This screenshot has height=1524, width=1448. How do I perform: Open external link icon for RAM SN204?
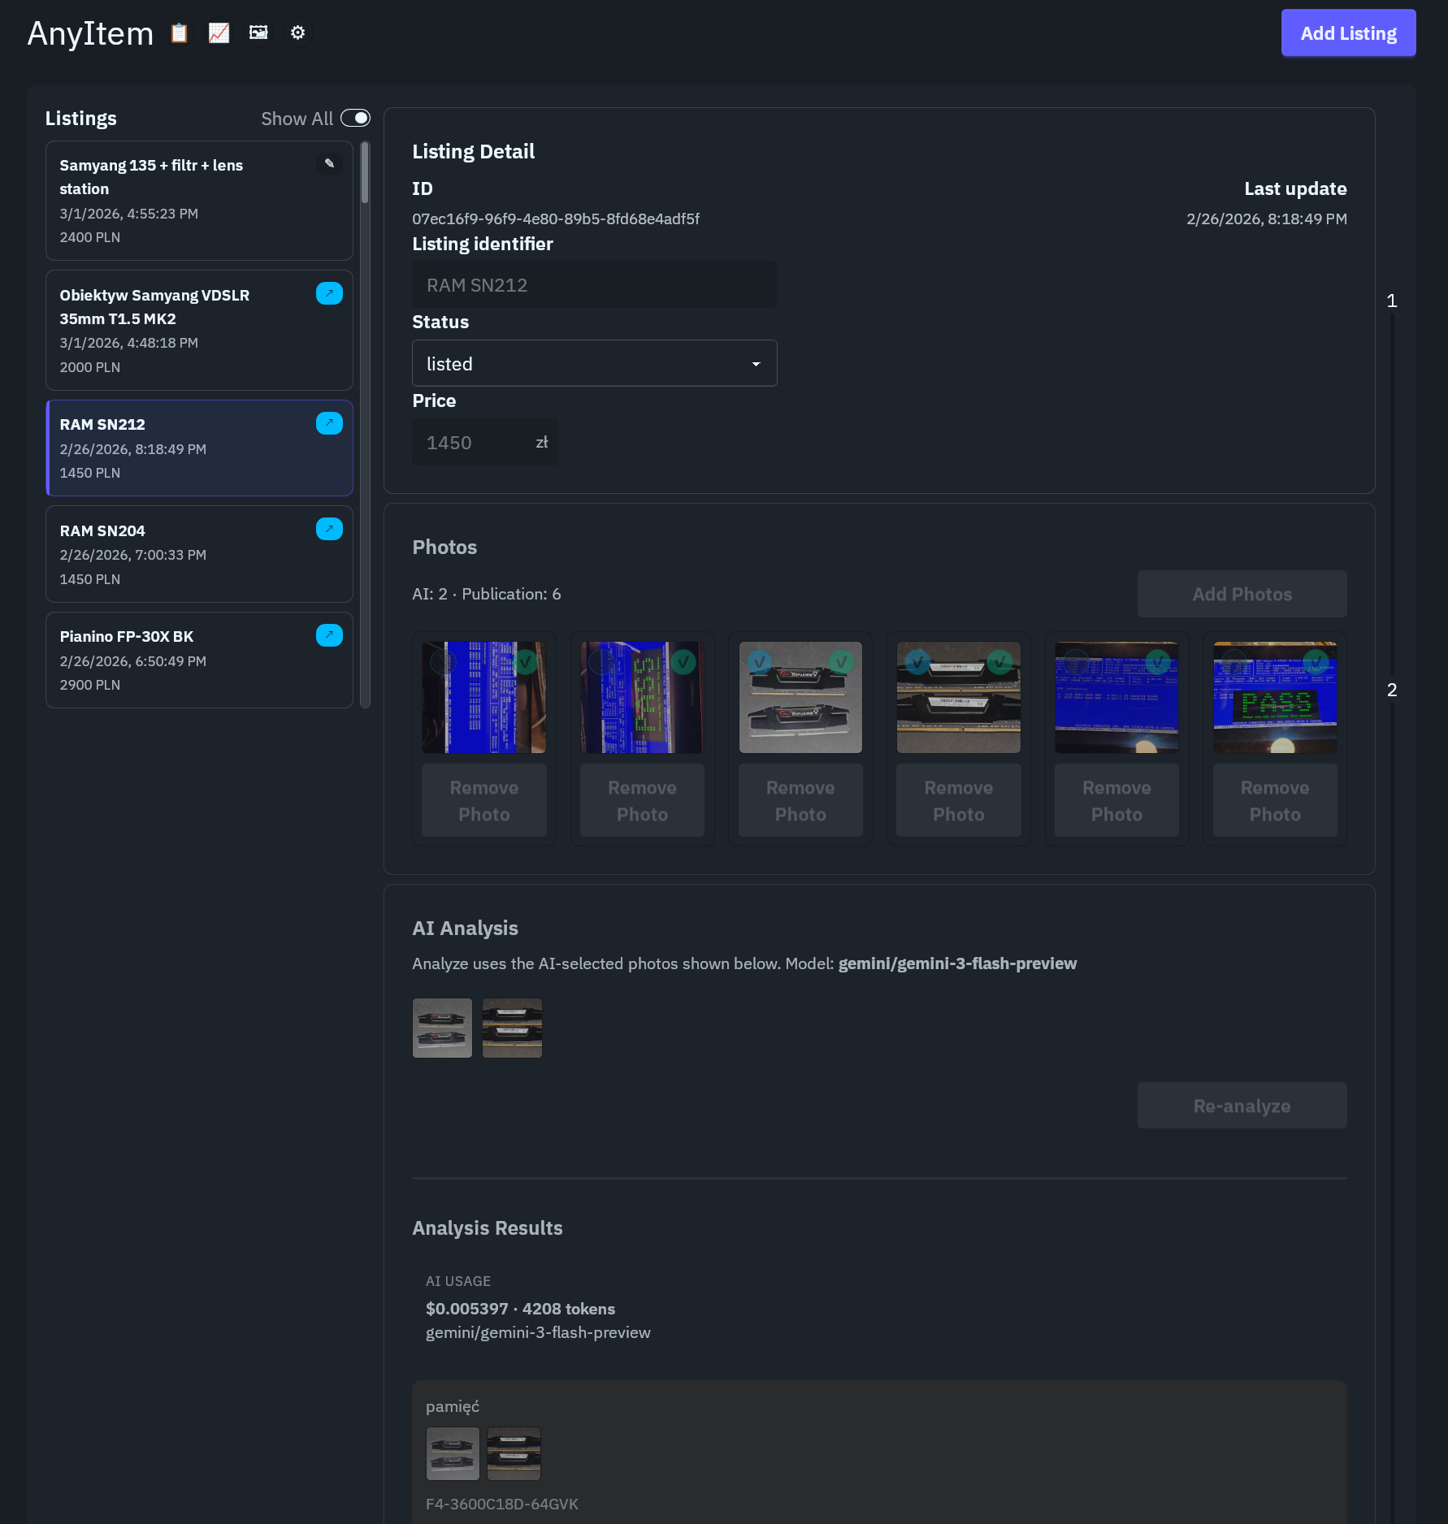click(329, 530)
